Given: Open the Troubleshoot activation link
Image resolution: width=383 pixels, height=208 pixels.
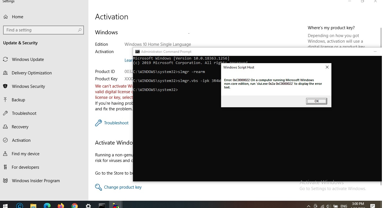Looking at the screenshot, I should (116, 123).
